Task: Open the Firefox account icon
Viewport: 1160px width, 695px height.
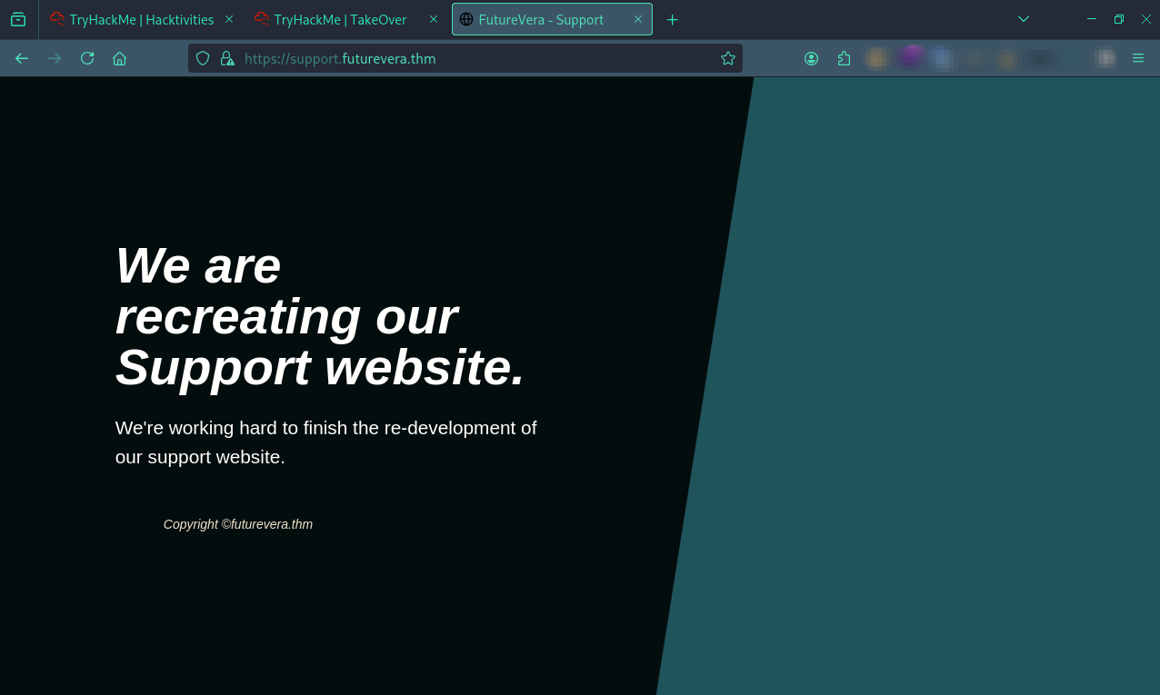Action: coord(811,58)
